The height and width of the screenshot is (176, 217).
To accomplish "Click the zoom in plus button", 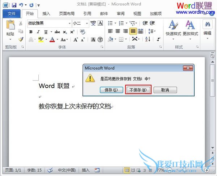I will (207, 170).
